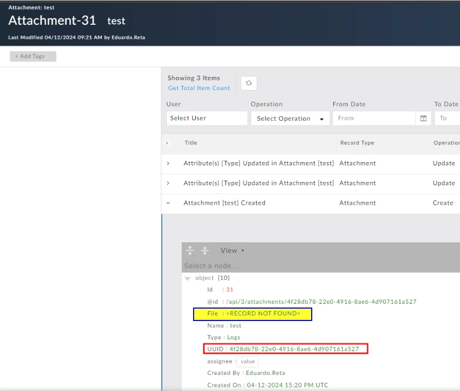The height and width of the screenshot is (391, 460).
Task: Click the Id value 31
Action: tap(229, 290)
